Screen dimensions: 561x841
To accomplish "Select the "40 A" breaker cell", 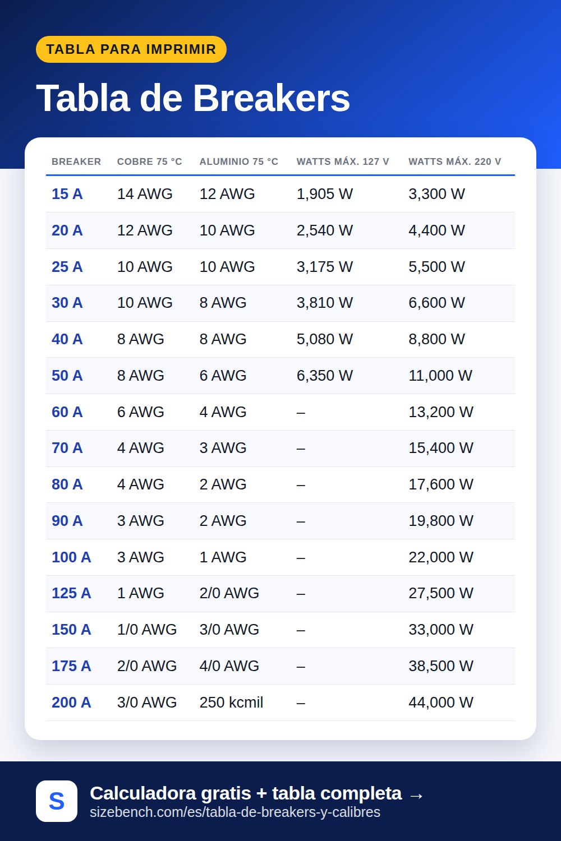I will tap(67, 339).
